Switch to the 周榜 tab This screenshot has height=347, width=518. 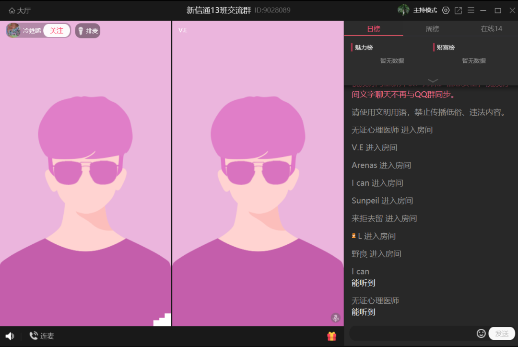432,29
